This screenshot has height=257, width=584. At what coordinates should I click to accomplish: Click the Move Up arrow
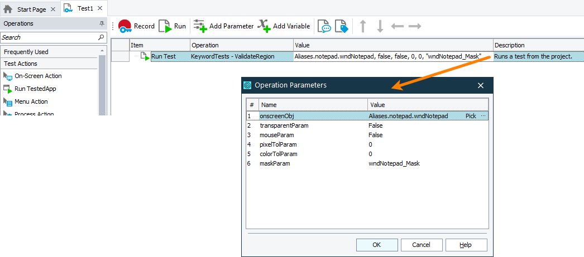pyautogui.click(x=363, y=26)
